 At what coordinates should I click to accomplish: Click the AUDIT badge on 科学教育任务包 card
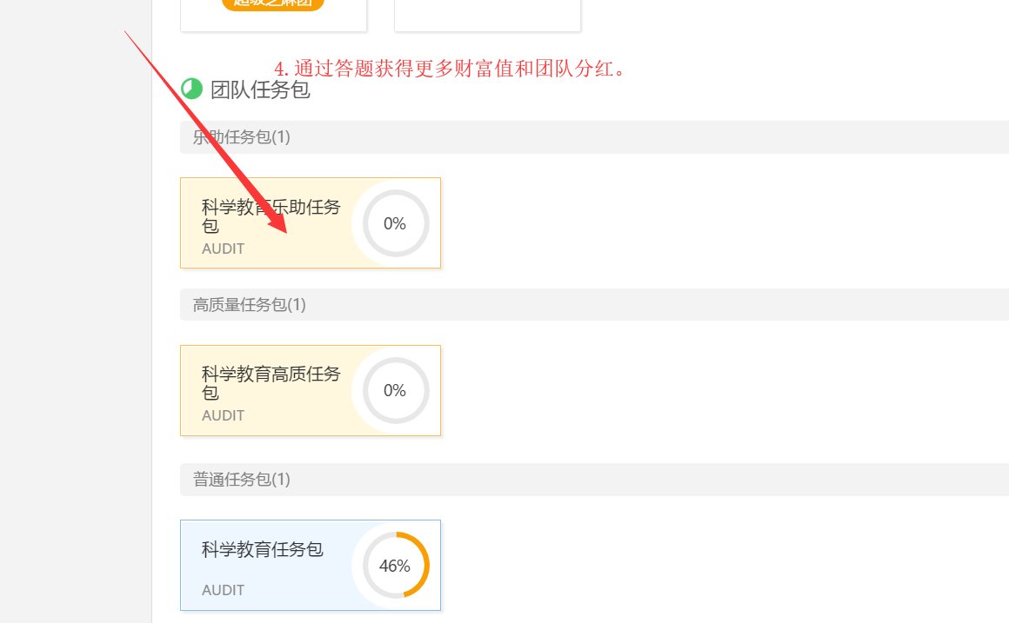223,590
